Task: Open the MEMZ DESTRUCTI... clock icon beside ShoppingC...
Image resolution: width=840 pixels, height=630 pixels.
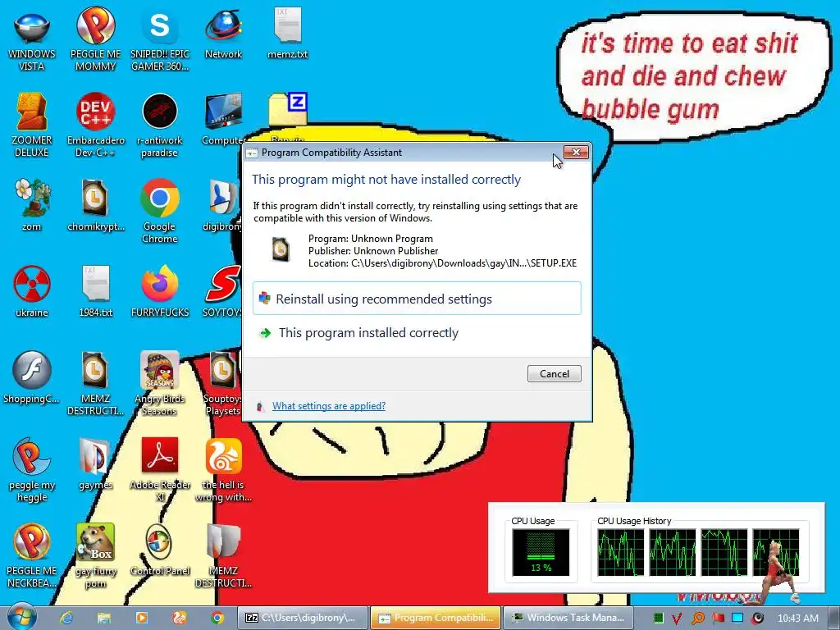Action: 95,383
